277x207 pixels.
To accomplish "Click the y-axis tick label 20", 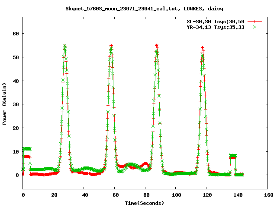I will coord(16,128).
